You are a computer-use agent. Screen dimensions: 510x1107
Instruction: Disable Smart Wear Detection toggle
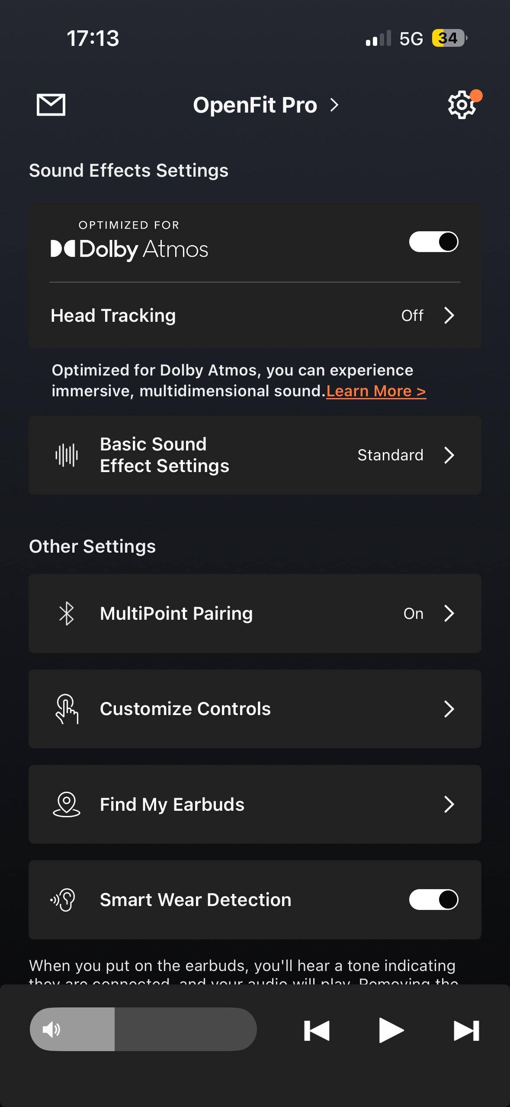point(433,900)
